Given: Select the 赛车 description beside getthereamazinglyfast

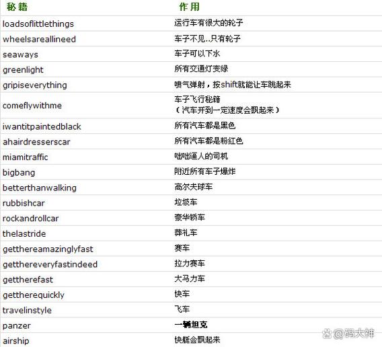Looking at the screenshot, I should pyautogui.click(x=182, y=248).
